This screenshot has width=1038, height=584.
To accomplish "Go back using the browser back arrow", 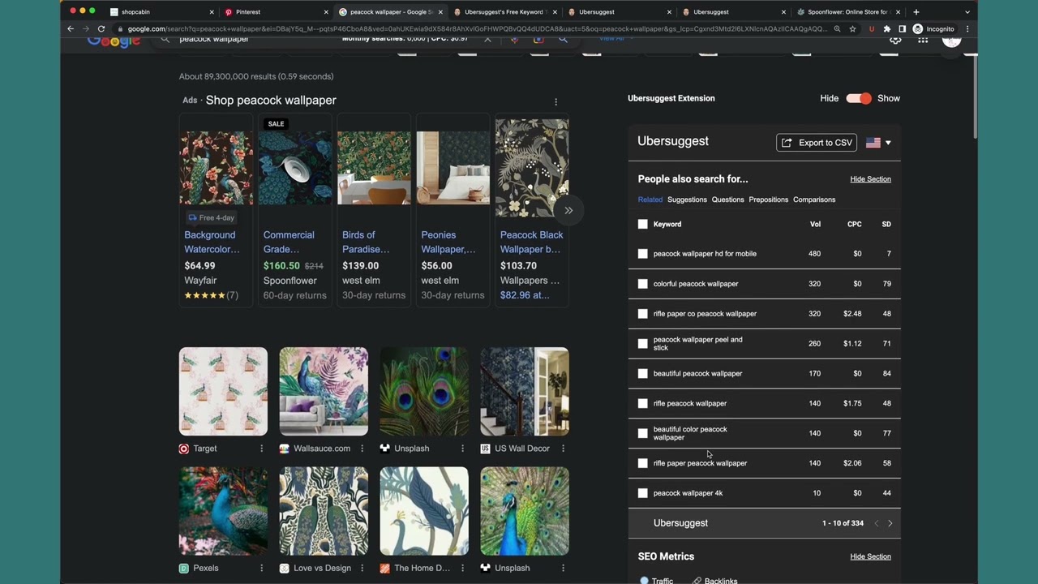I will coord(71,29).
